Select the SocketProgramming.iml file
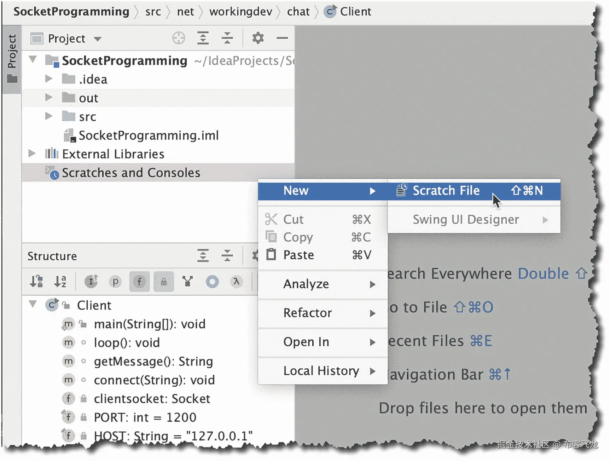This screenshot has width=610, height=461. [149, 135]
